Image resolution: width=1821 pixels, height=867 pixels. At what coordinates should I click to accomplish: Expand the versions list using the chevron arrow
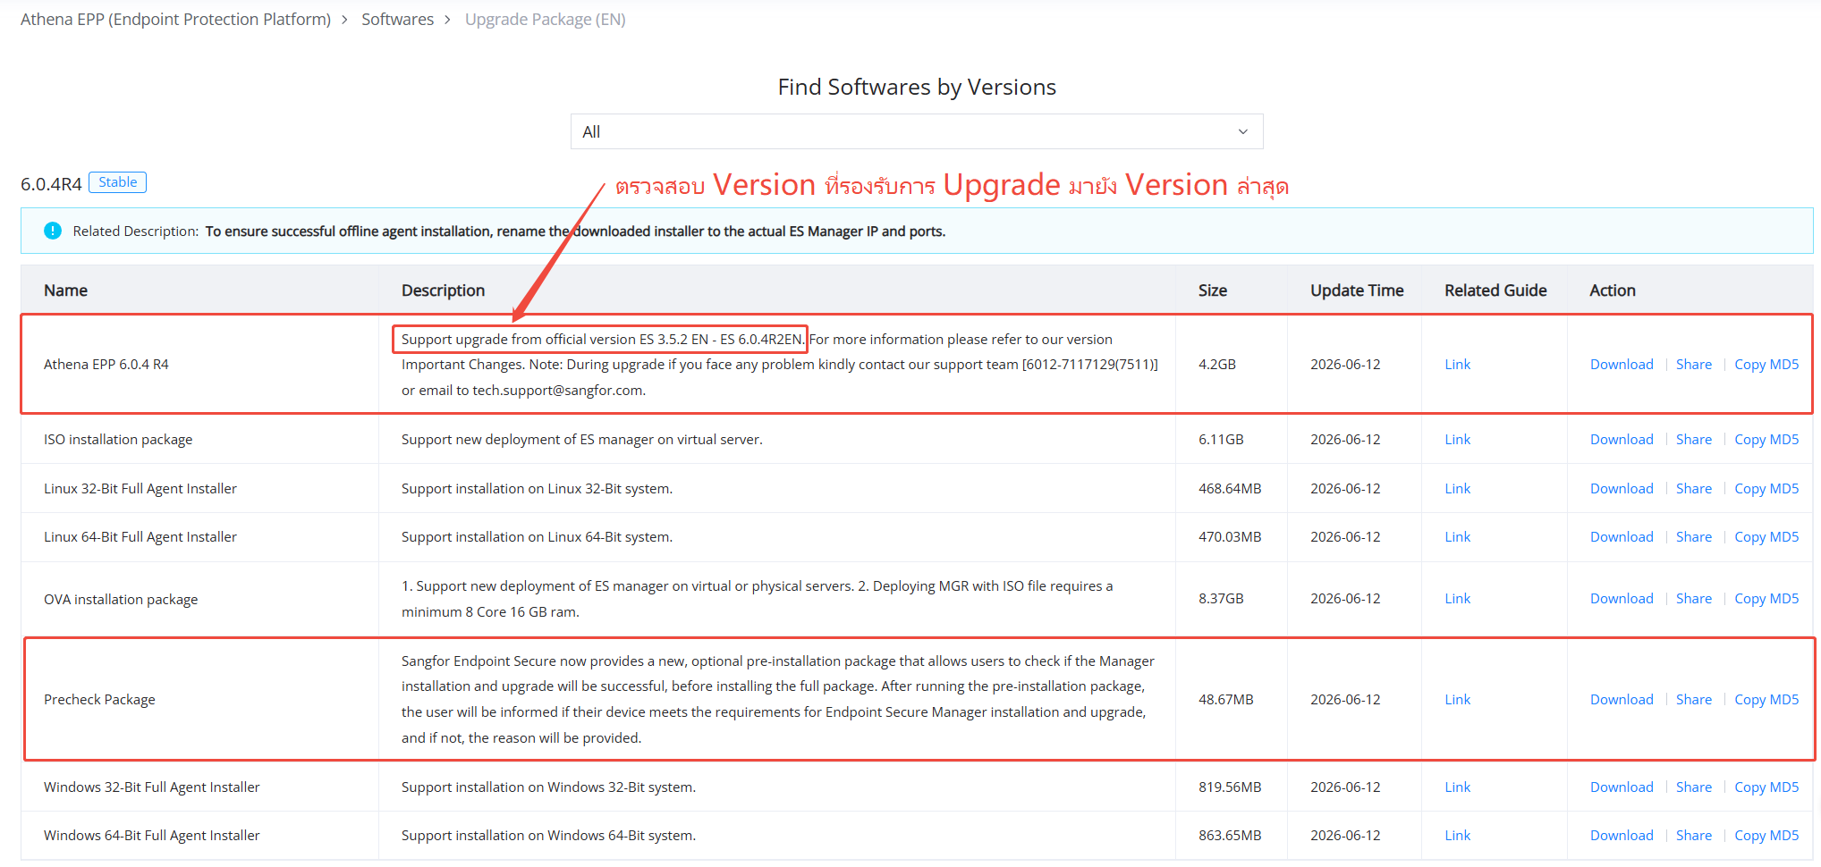point(1242,131)
